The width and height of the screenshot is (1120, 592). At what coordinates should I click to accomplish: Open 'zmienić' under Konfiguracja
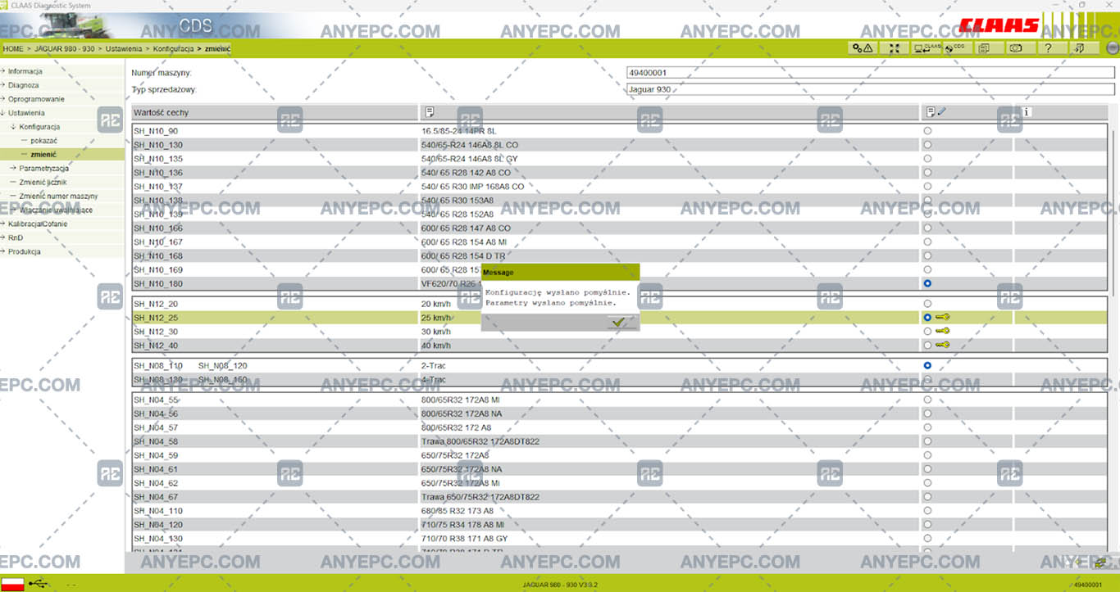(x=43, y=154)
